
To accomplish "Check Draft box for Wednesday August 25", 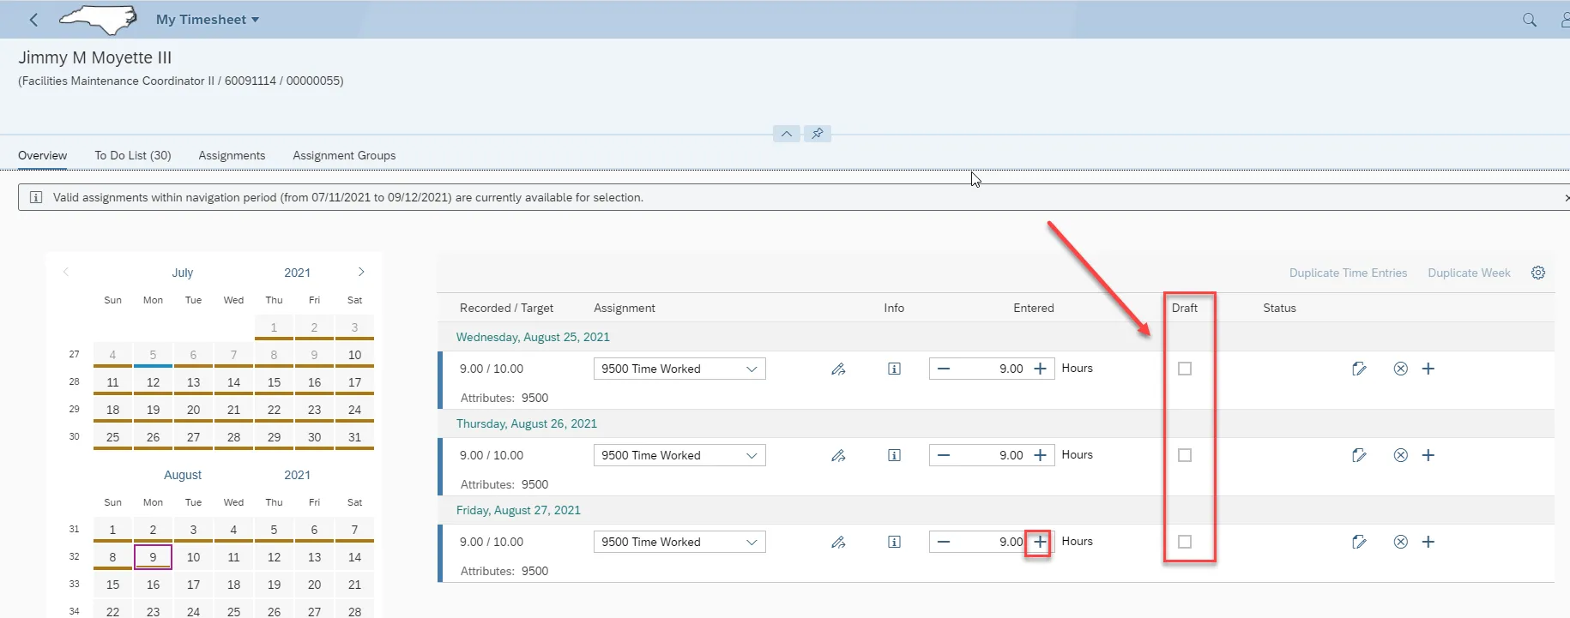I will (x=1185, y=369).
